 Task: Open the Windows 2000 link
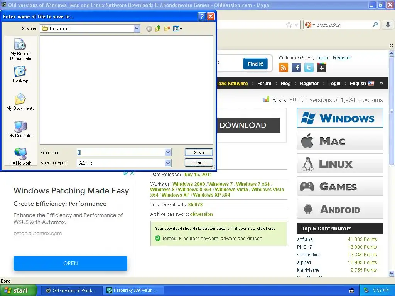189,184
